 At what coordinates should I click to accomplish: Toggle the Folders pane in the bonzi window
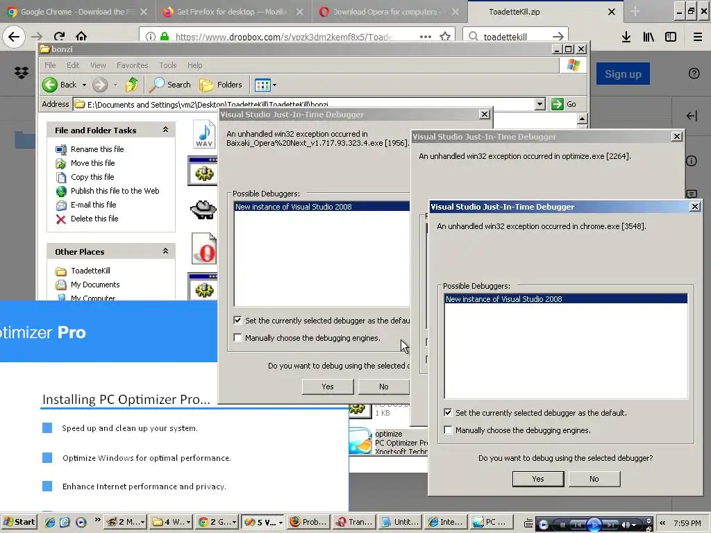[x=221, y=84]
